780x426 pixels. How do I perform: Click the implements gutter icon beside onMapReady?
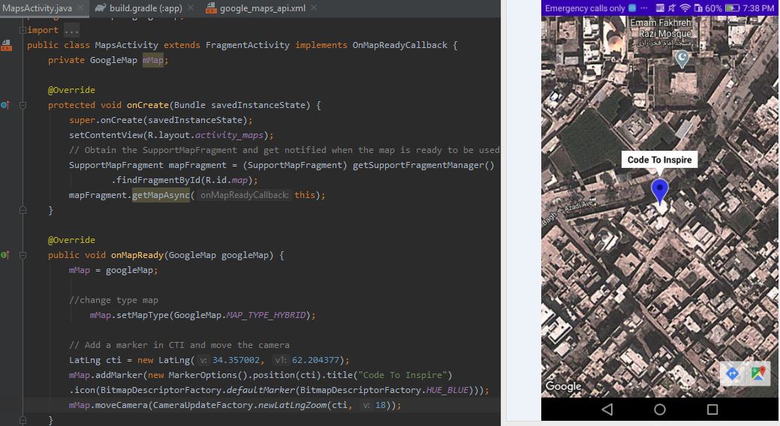(x=5, y=255)
